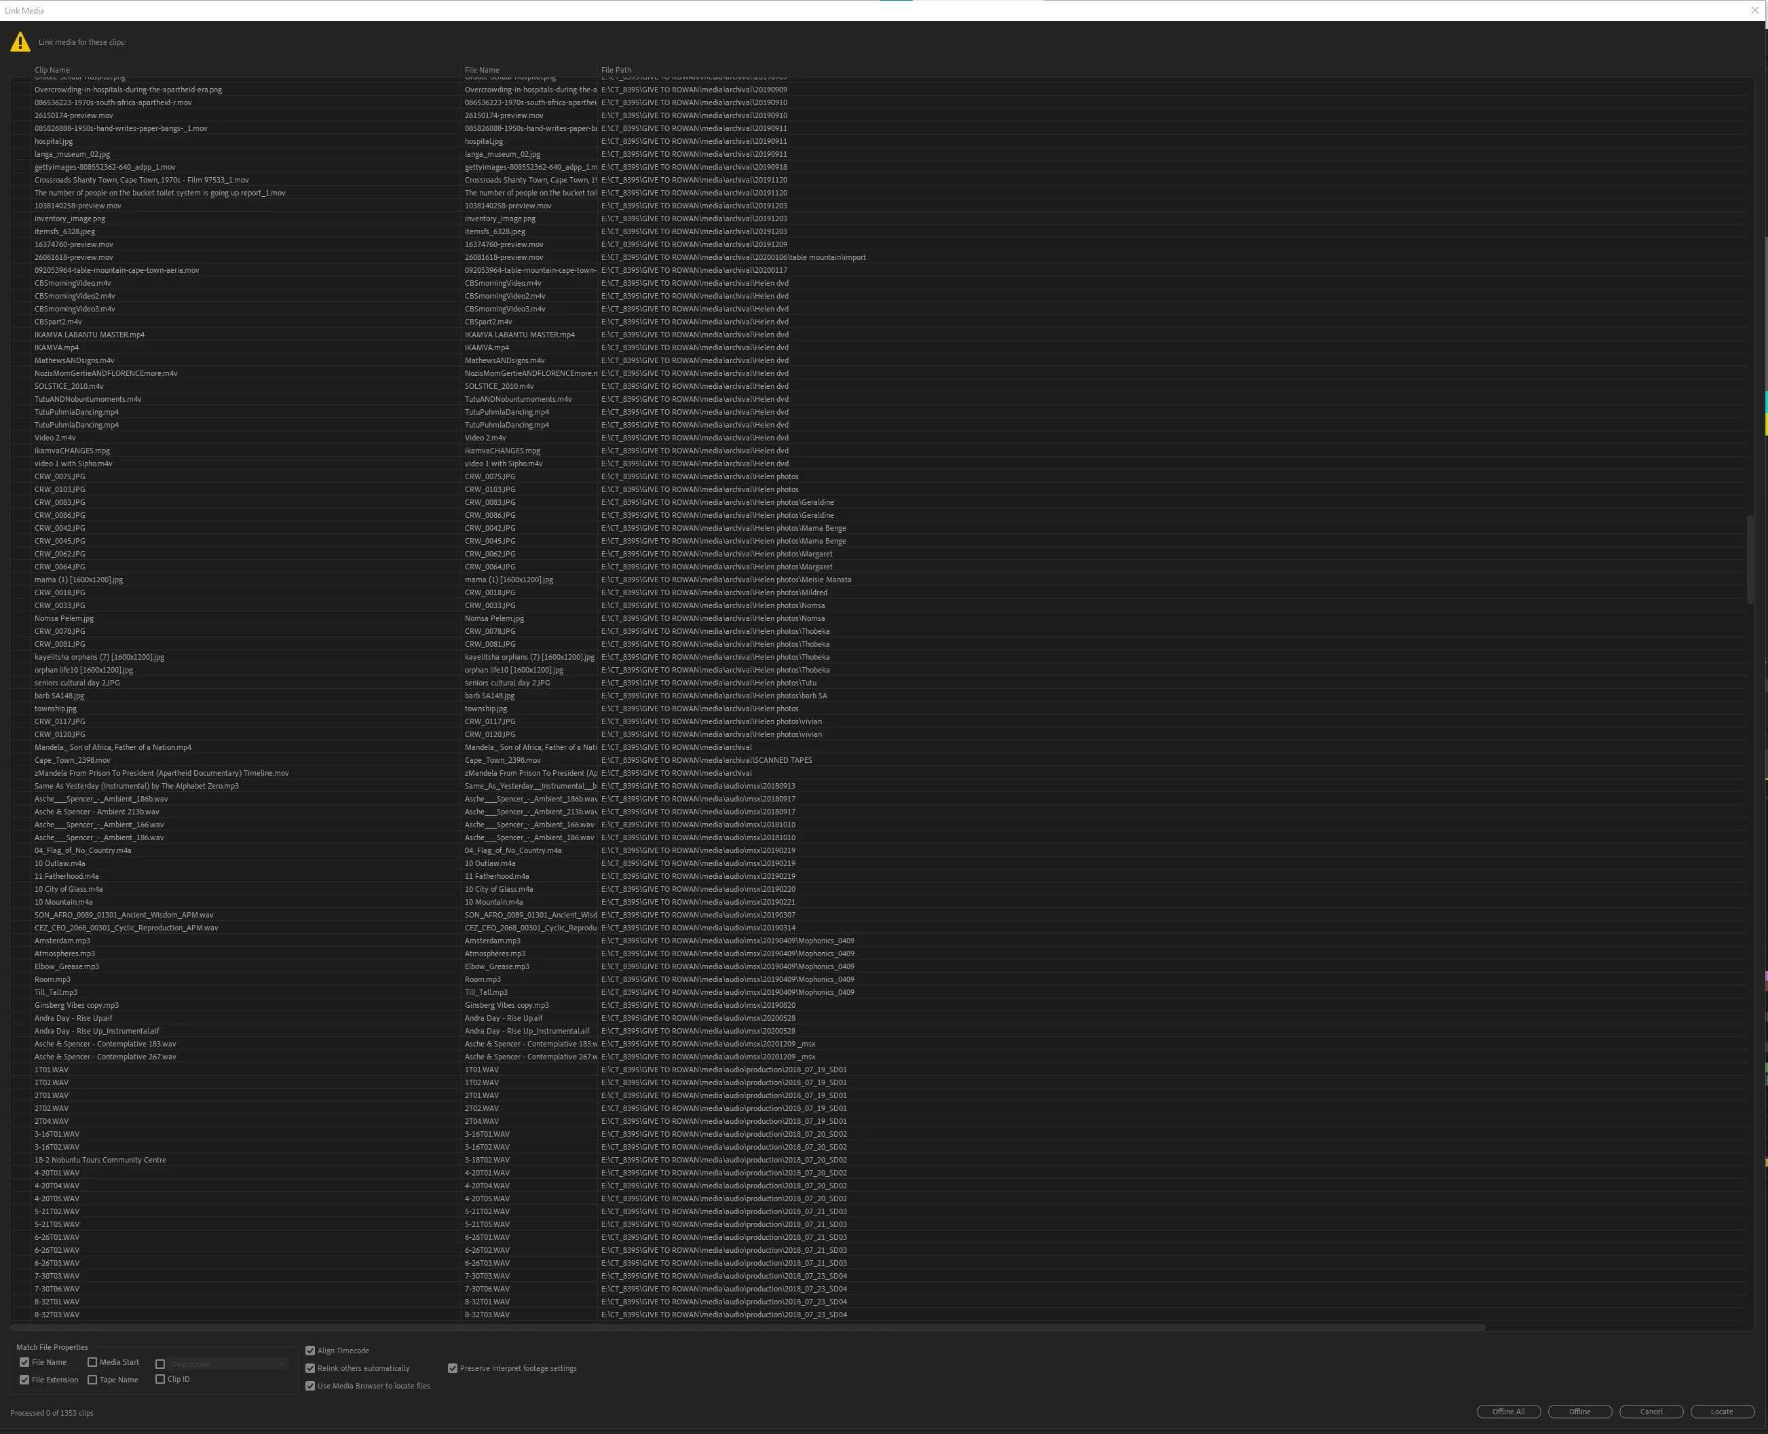Check the Clip ID option

[x=160, y=1378]
